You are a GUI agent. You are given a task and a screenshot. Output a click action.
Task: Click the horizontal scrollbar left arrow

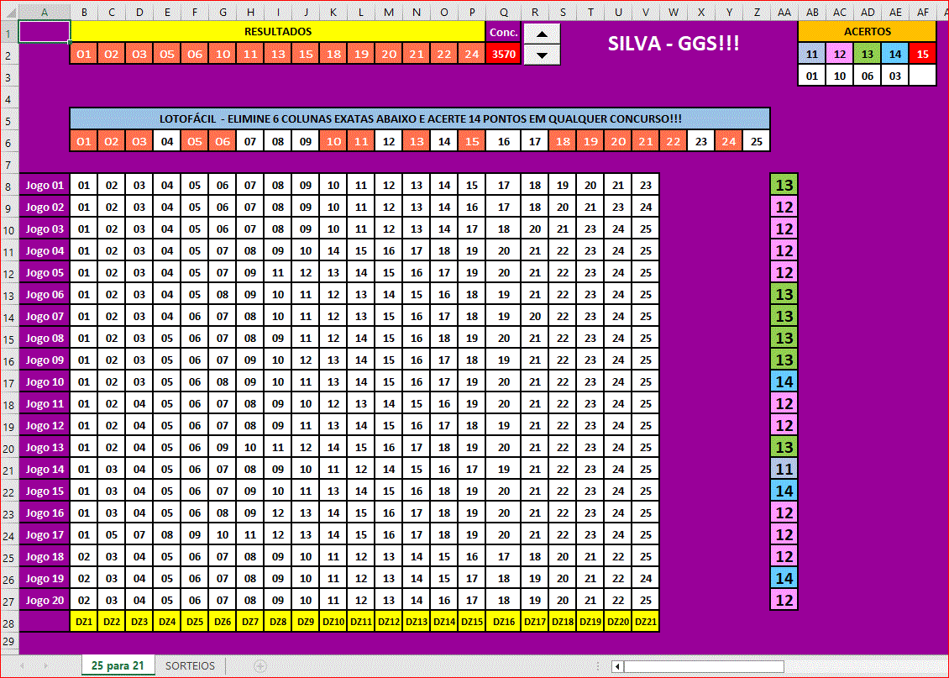[x=617, y=666]
